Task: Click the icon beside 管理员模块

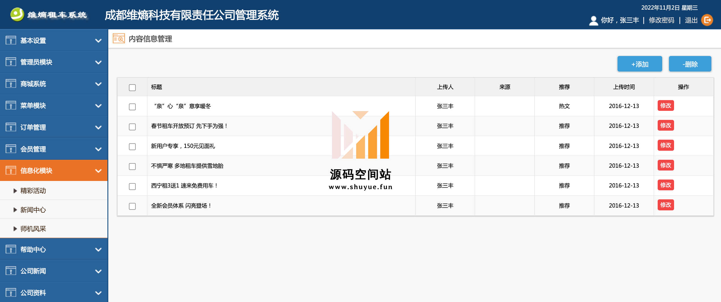Action: pos(11,62)
